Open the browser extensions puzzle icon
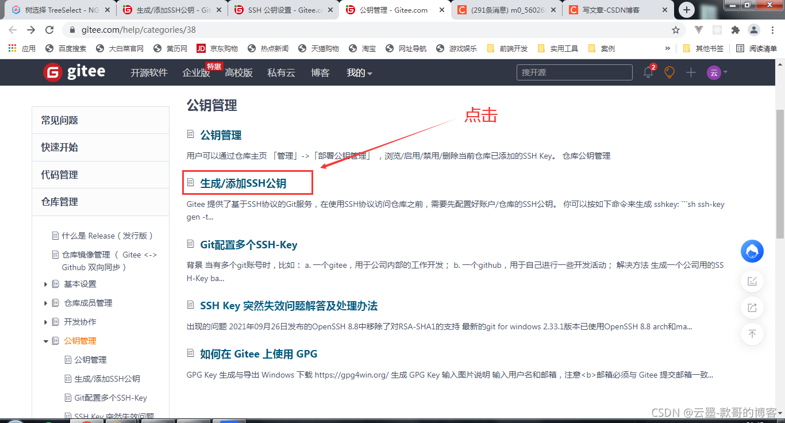Viewport: 785px width, 423px height. [735, 30]
